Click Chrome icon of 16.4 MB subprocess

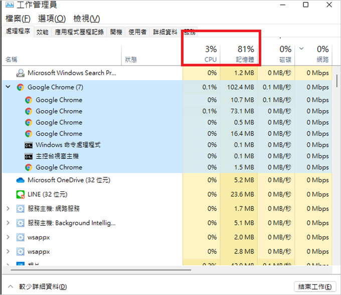(x=29, y=134)
